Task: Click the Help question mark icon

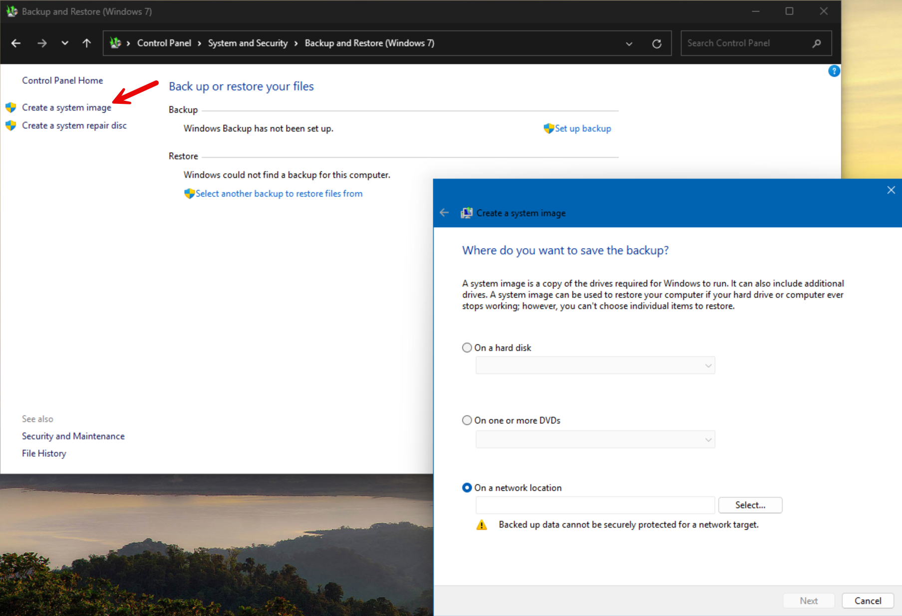Action: pyautogui.click(x=834, y=71)
